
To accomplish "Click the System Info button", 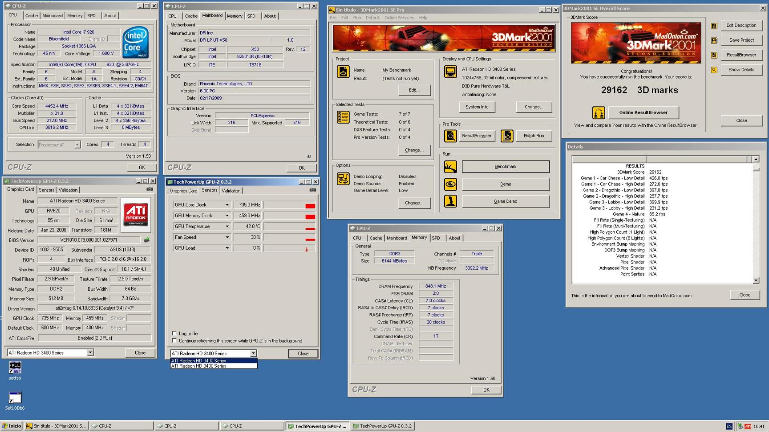I will [477, 107].
